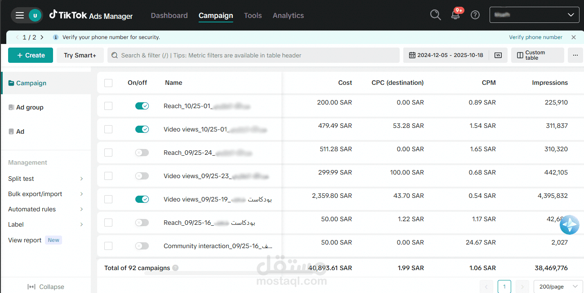Click the CPM column header
584x293 pixels.
tap(489, 83)
